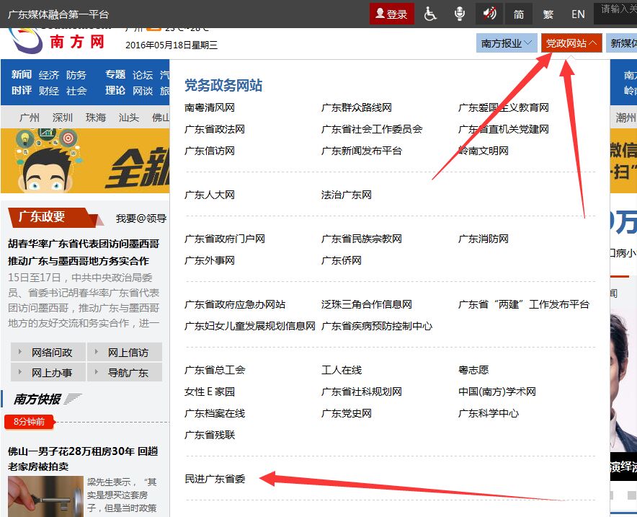
Task: Open the 财经 navigation item
Action: (49, 91)
